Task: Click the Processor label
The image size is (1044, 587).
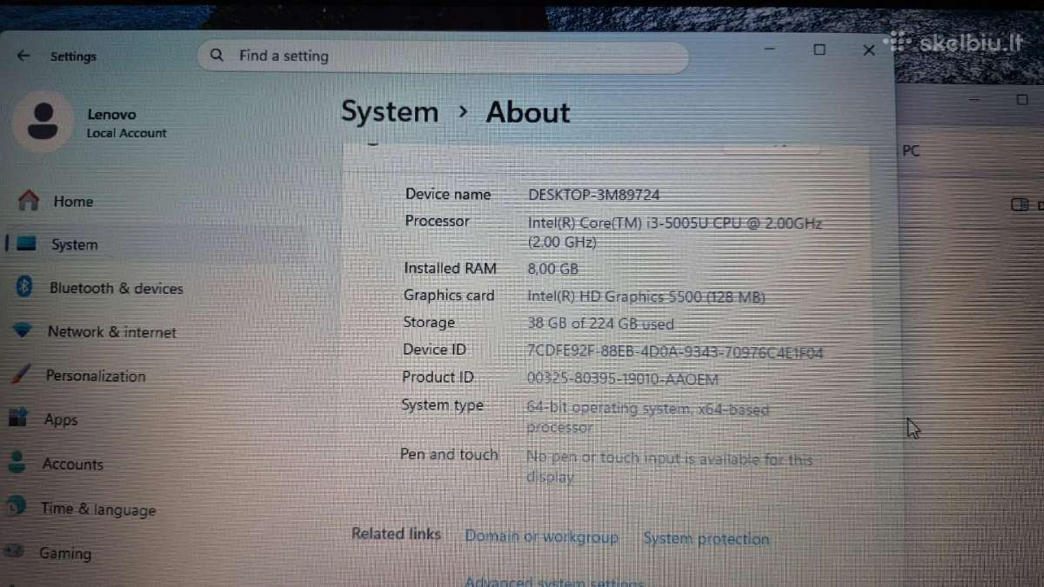Action: (x=437, y=221)
